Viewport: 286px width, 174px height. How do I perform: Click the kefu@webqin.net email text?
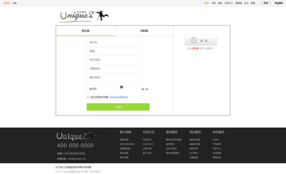pos(77,159)
